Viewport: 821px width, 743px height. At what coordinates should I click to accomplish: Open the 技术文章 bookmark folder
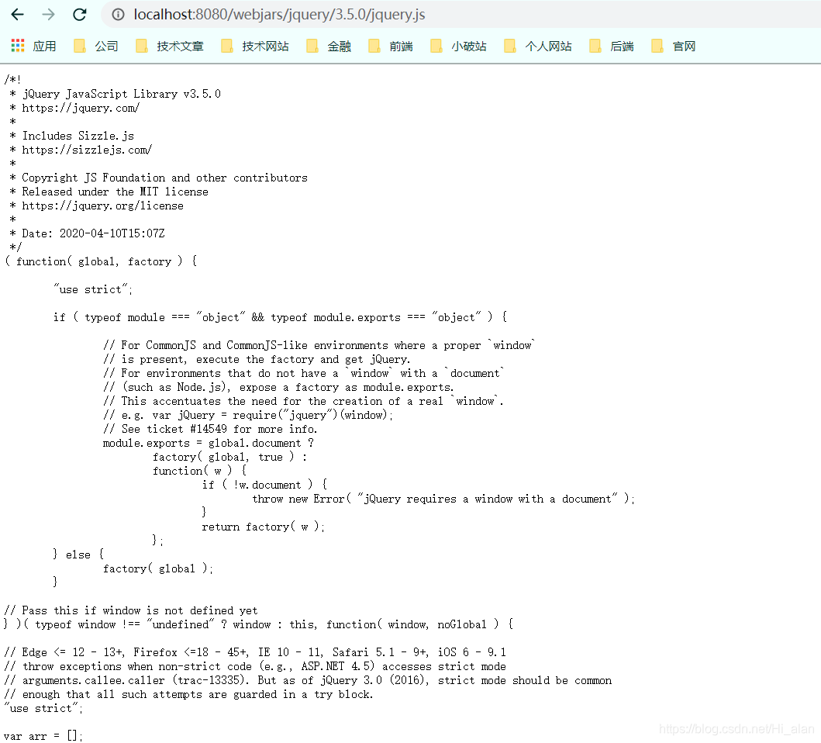pyautogui.click(x=169, y=46)
